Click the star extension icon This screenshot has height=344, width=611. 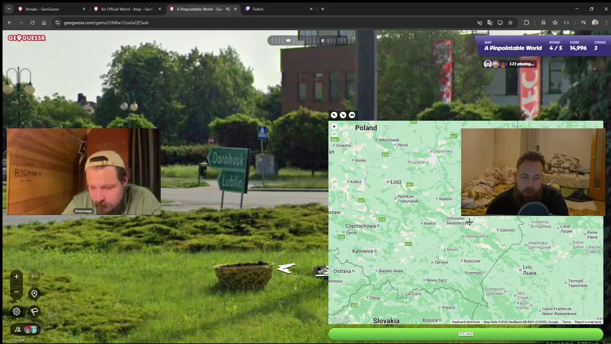coord(555,22)
